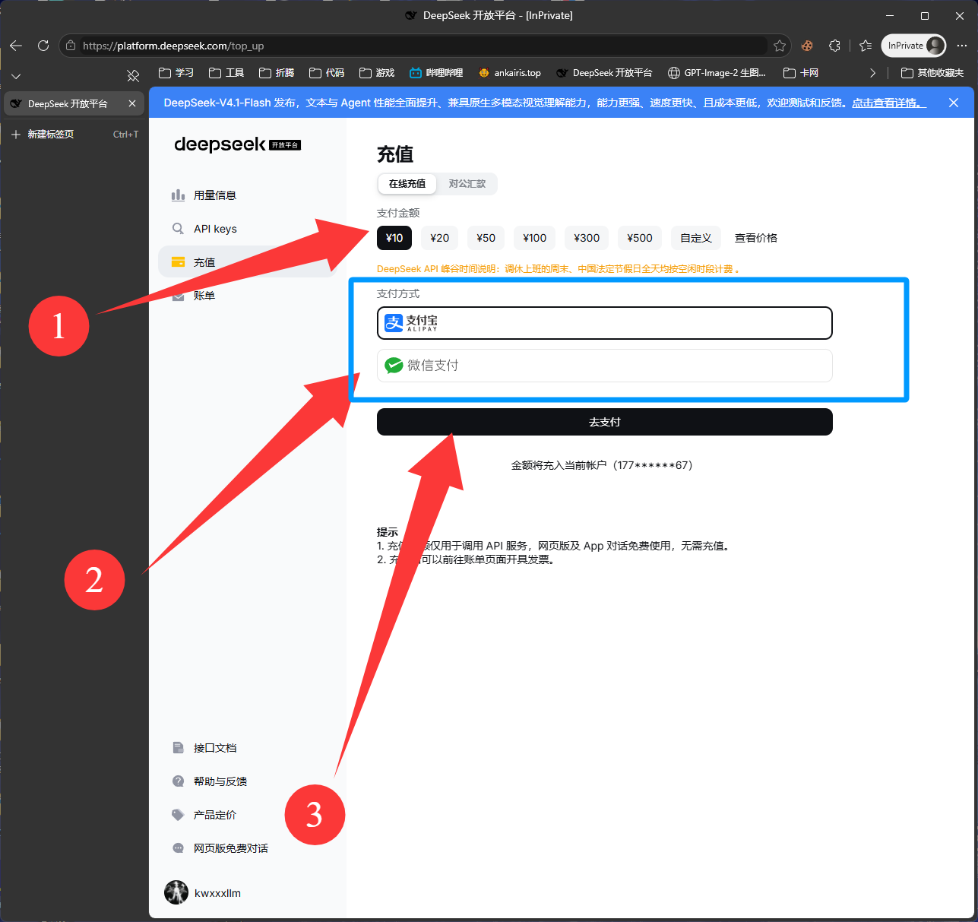
Task: Click 点击查看详情 banner link
Action: pyautogui.click(x=888, y=103)
